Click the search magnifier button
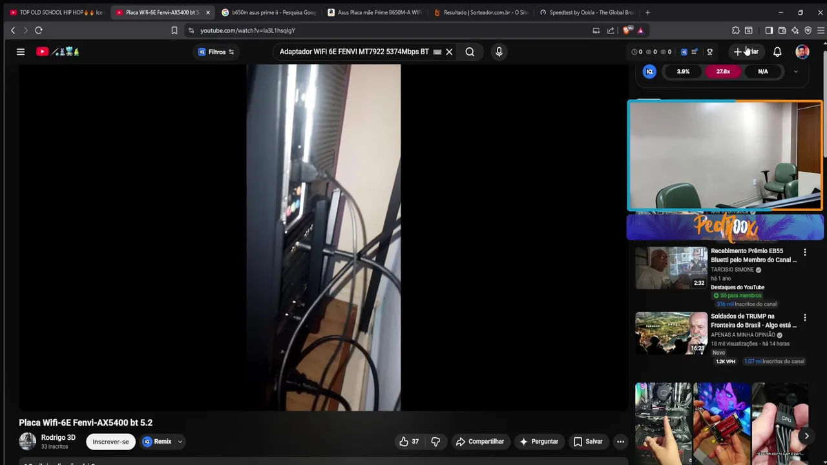Viewport: 827px width, 465px height. pos(470,52)
